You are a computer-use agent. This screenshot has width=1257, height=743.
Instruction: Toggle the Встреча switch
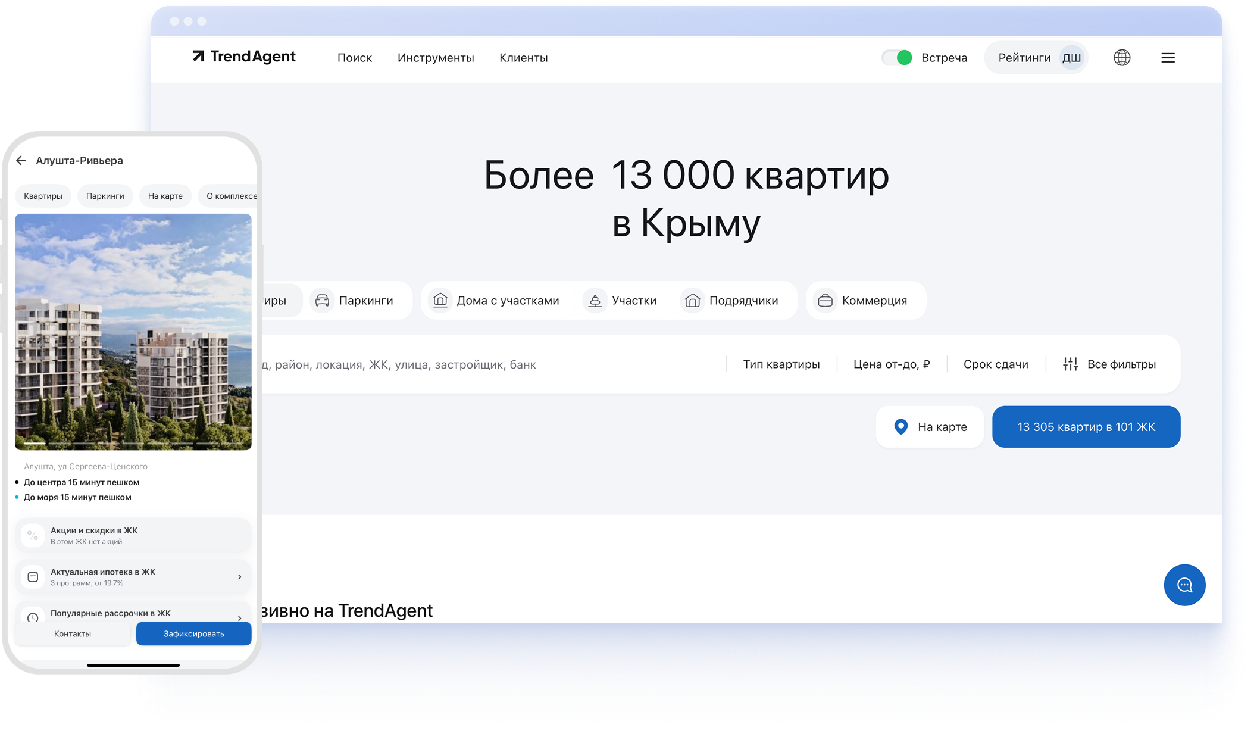tap(897, 58)
